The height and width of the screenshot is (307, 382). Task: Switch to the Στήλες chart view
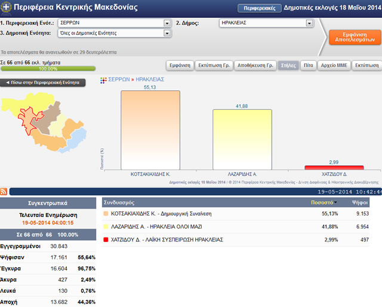(x=285, y=65)
